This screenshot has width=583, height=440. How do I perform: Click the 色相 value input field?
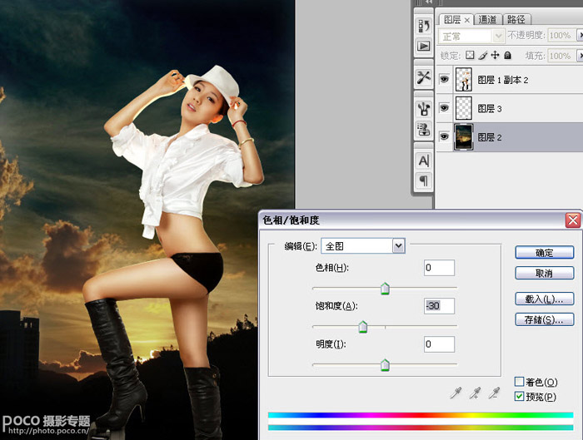439,268
